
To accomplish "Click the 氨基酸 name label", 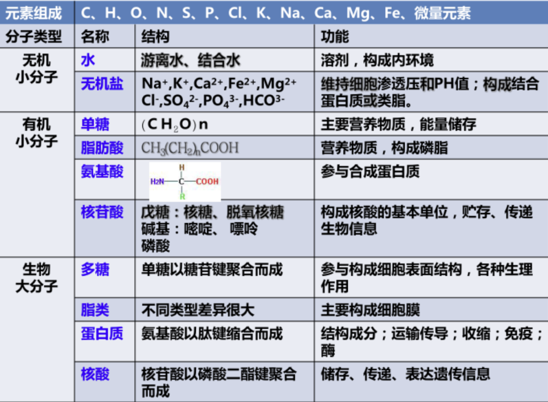I will [102, 171].
